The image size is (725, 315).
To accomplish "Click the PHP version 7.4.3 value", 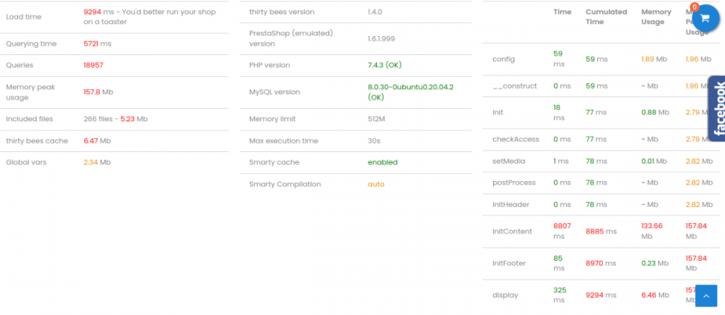I will point(384,65).
